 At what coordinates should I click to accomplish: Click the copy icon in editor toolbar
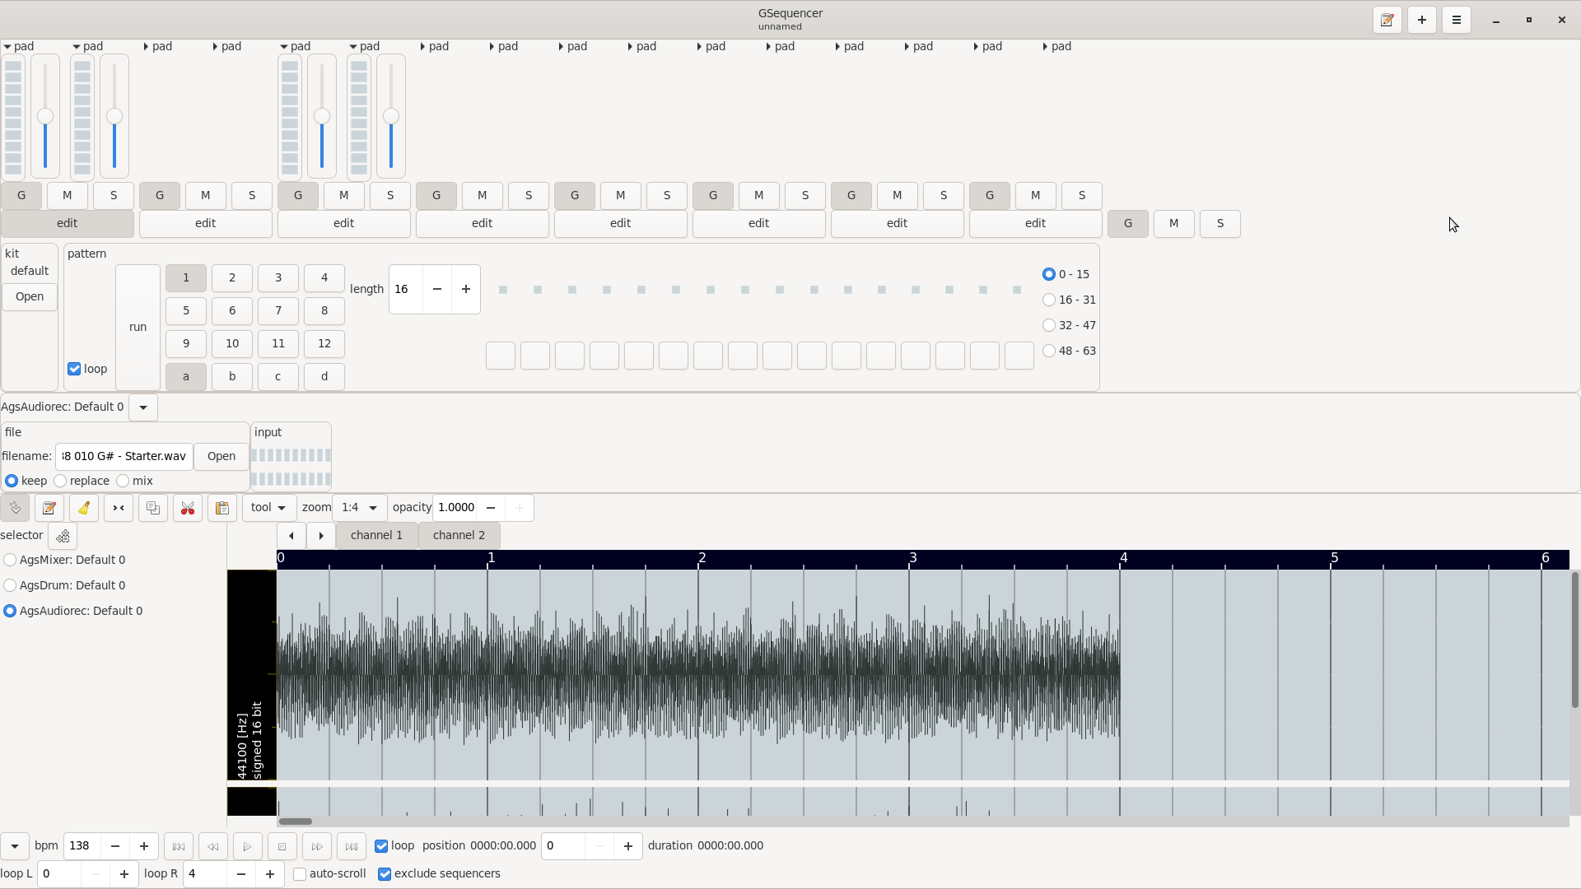click(153, 508)
